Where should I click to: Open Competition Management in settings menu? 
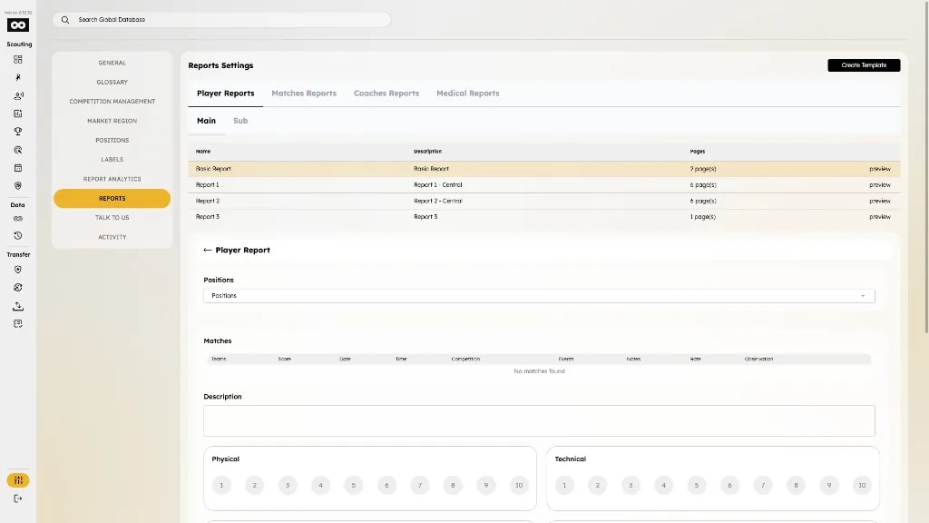112,102
